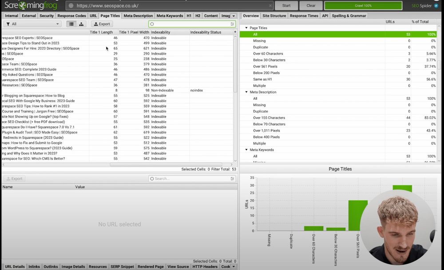Click the Clear button
The image size is (444, 270).
(x=311, y=6)
